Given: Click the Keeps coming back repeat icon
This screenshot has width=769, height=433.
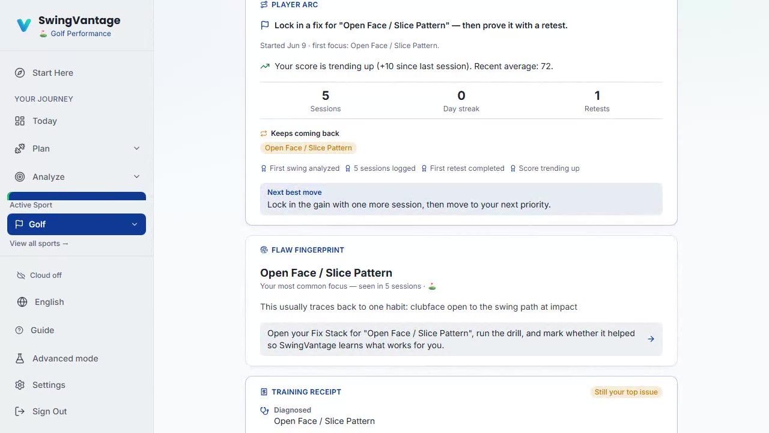Looking at the screenshot, I should click(264, 134).
